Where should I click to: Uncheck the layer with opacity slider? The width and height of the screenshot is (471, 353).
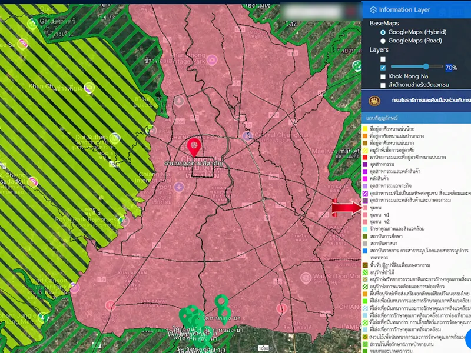(x=383, y=68)
